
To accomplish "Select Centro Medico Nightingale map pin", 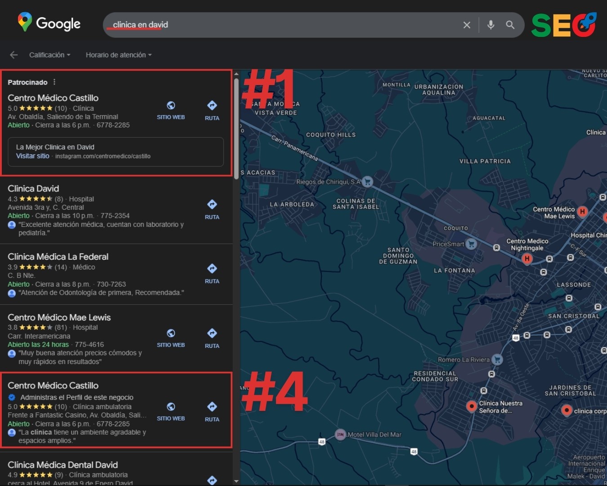I will (x=527, y=259).
